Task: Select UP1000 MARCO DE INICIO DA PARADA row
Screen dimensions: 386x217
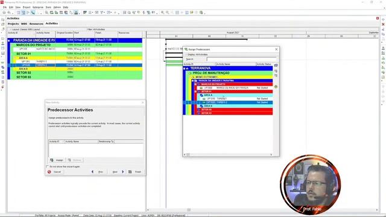Action: click(x=234, y=88)
